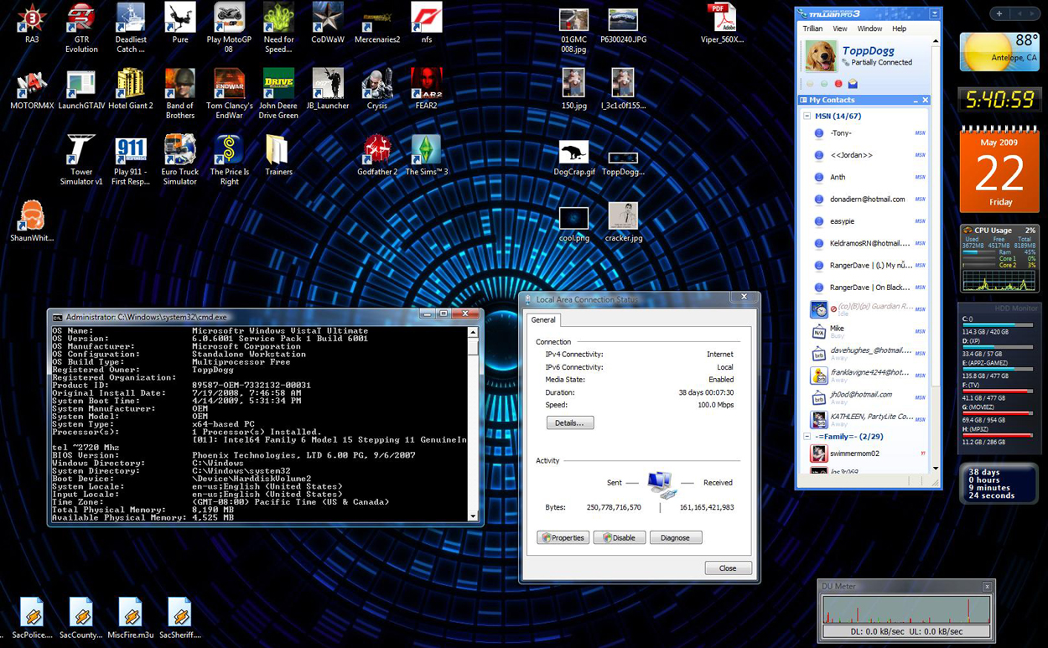
Task: Select the Hotel Giant 2 icon
Action: coord(130,90)
